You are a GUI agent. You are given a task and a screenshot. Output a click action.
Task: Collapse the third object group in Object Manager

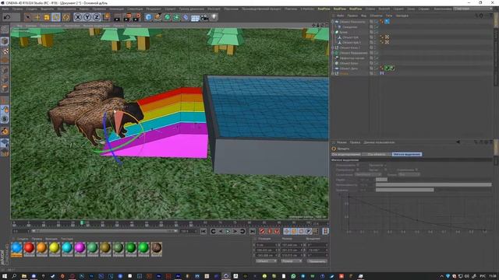(333, 32)
